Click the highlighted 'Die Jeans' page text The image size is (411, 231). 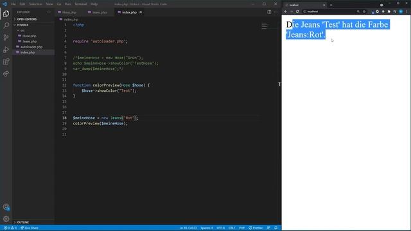click(x=337, y=30)
